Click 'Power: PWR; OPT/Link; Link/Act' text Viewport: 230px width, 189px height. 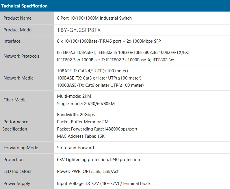(88, 171)
